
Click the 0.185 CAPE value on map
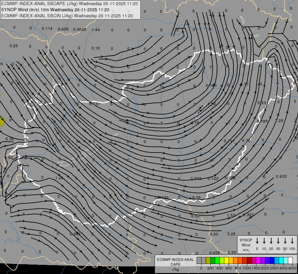tap(262, 121)
